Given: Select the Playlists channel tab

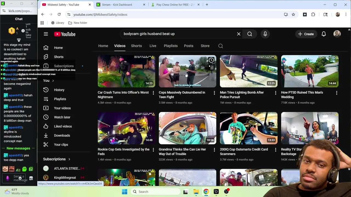Looking at the screenshot, I should tap(171, 46).
